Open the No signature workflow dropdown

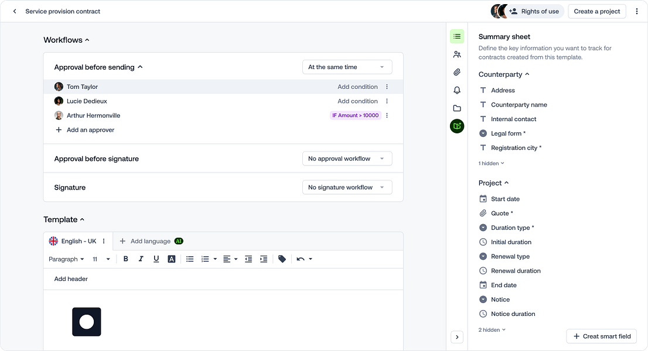[x=347, y=187]
